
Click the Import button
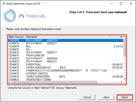[x=125, y=97]
